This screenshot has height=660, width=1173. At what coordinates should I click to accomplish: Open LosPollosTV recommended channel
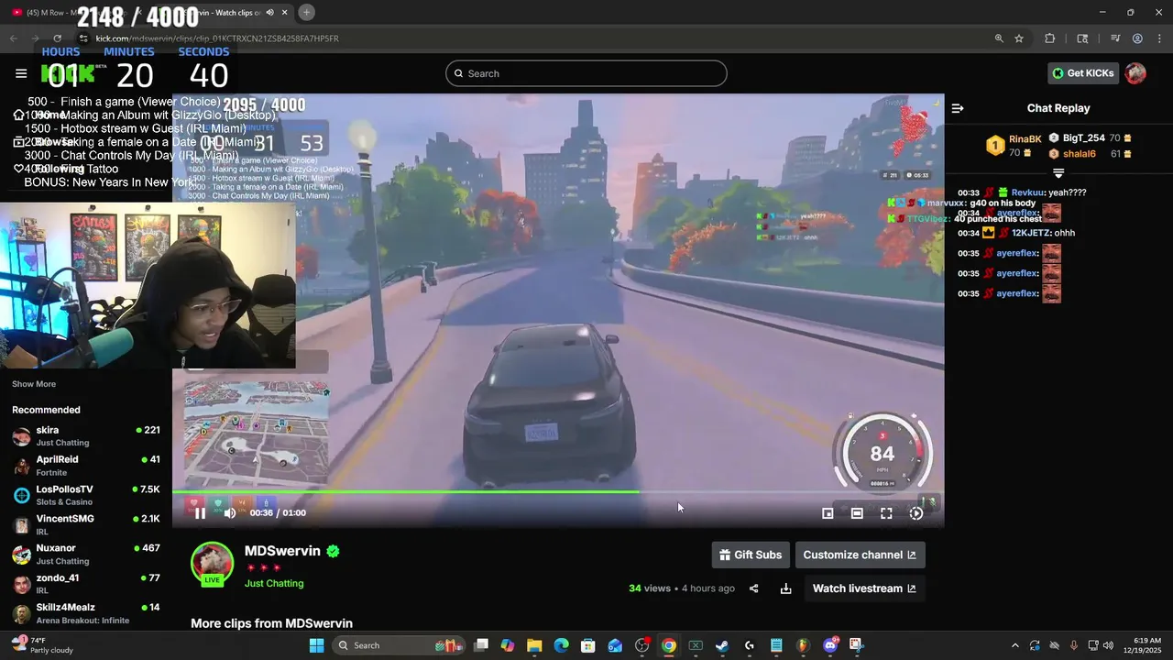[86, 496]
